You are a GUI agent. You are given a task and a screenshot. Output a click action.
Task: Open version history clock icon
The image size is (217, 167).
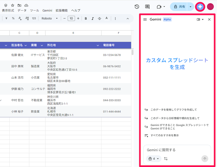click(137, 7)
